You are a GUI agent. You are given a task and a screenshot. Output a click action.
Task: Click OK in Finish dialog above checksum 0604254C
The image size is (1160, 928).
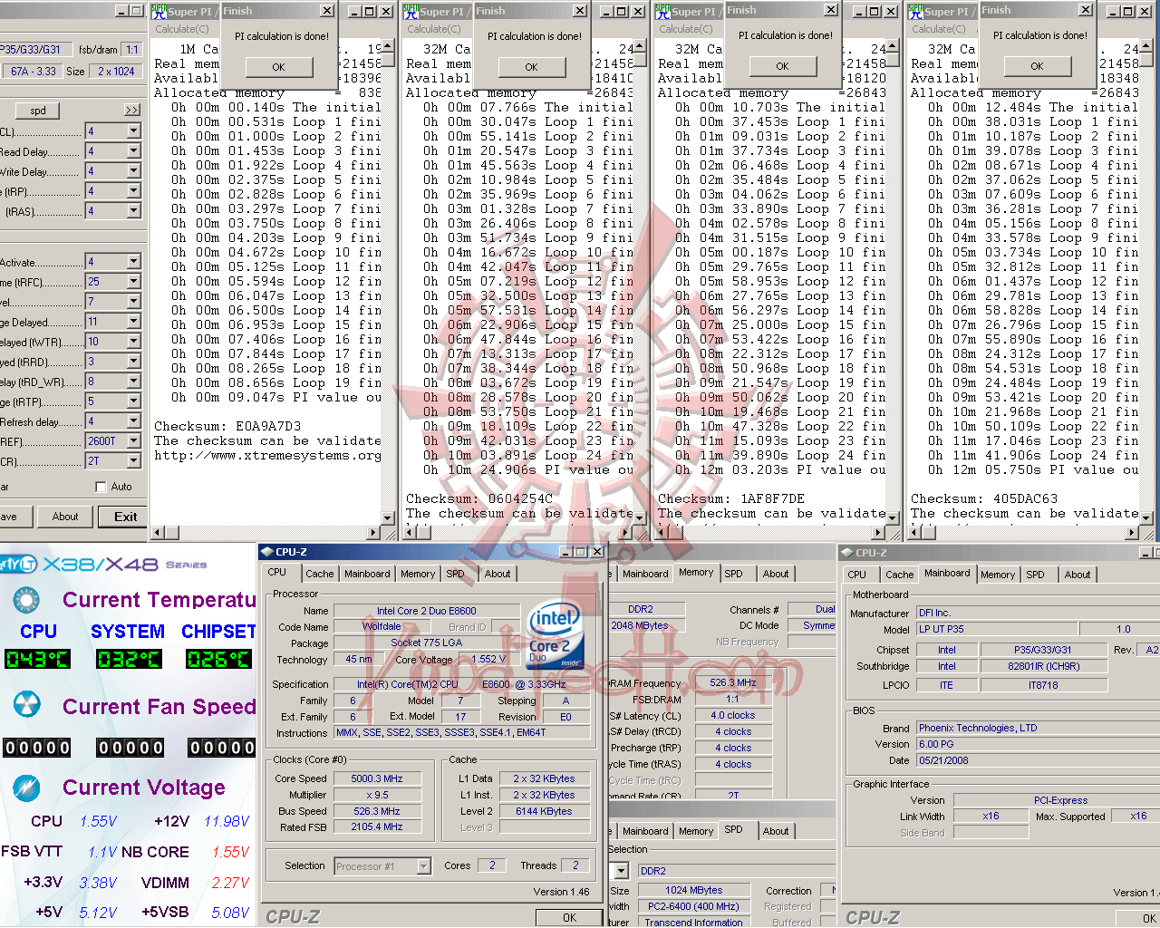click(531, 67)
